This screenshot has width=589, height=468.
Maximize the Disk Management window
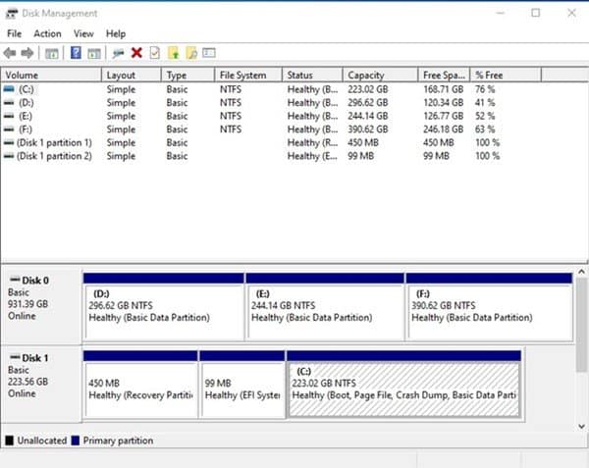click(x=536, y=13)
